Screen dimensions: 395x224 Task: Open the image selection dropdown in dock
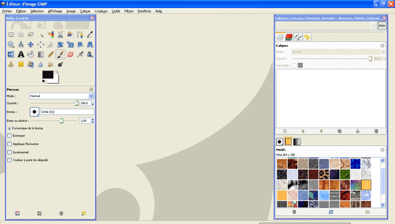point(326,26)
